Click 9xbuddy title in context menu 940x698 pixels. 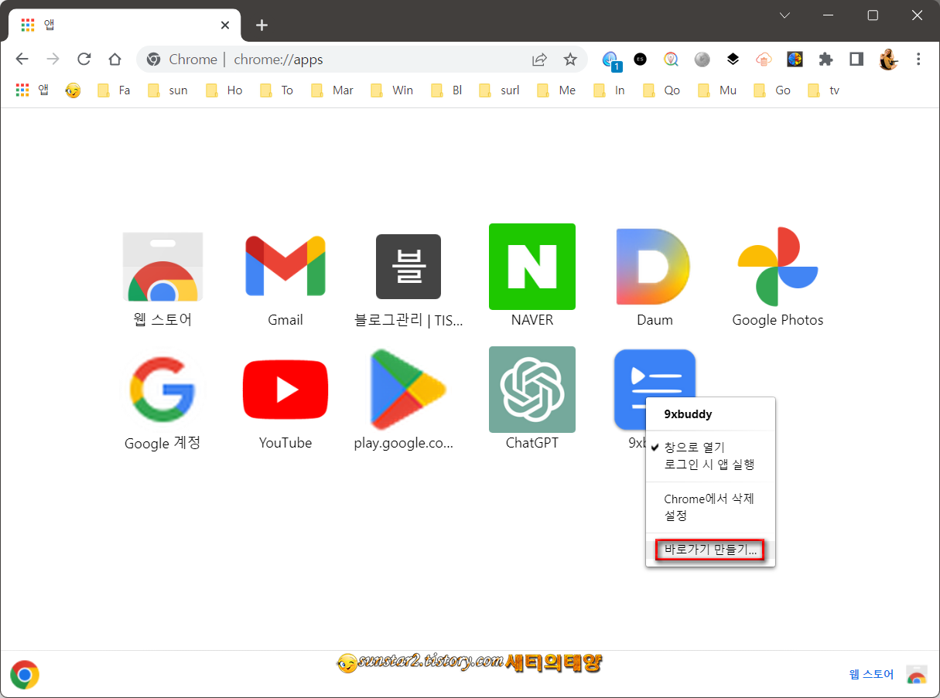click(x=688, y=414)
